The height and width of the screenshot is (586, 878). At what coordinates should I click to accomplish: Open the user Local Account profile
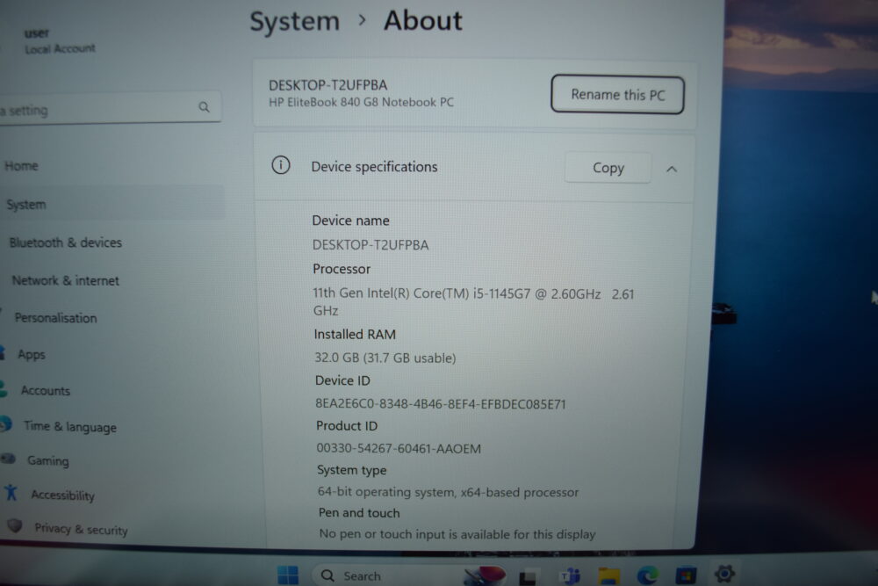pyautogui.click(x=59, y=41)
